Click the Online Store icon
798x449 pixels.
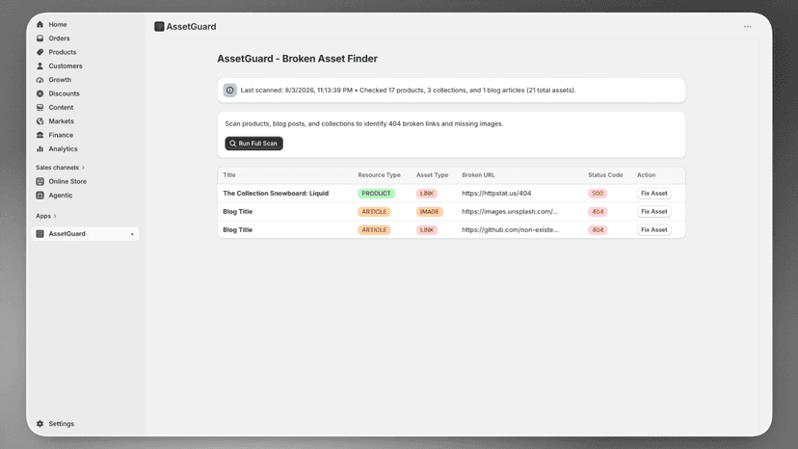[40, 181]
